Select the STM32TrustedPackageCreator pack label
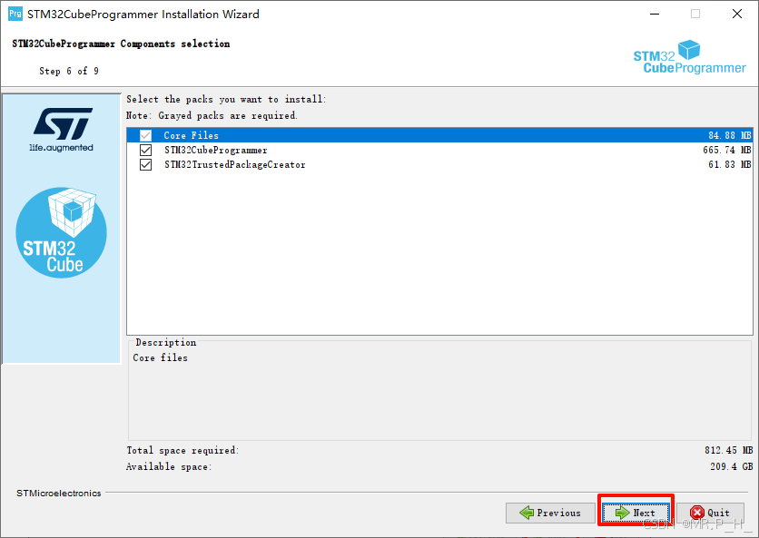 click(235, 165)
